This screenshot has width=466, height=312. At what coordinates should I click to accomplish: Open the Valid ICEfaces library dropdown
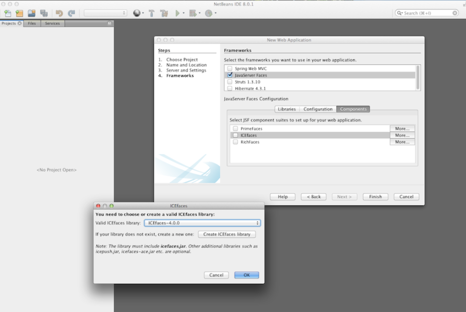(x=202, y=223)
